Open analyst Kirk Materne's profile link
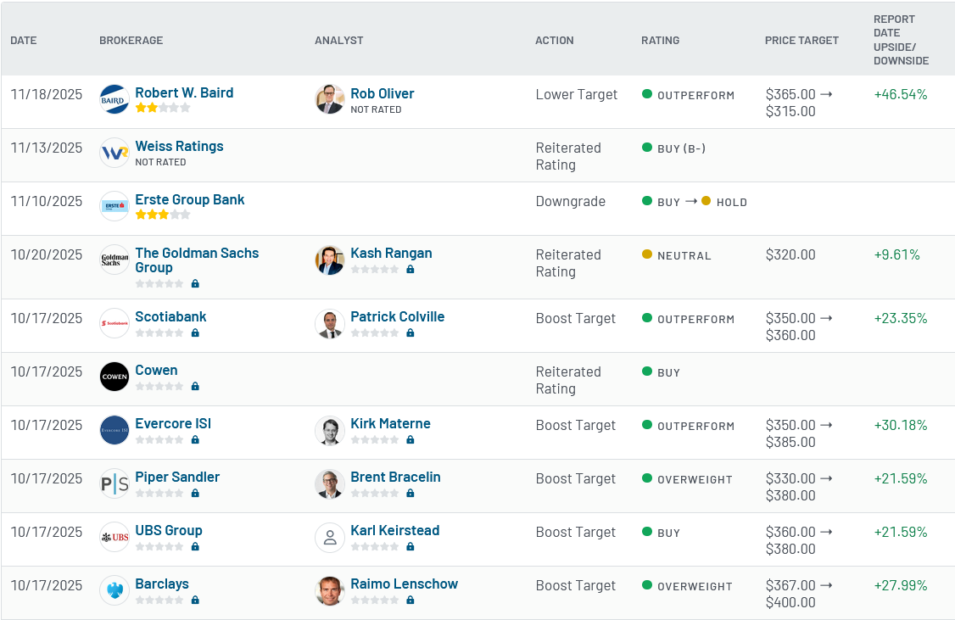Image resolution: width=955 pixels, height=620 pixels. (390, 423)
